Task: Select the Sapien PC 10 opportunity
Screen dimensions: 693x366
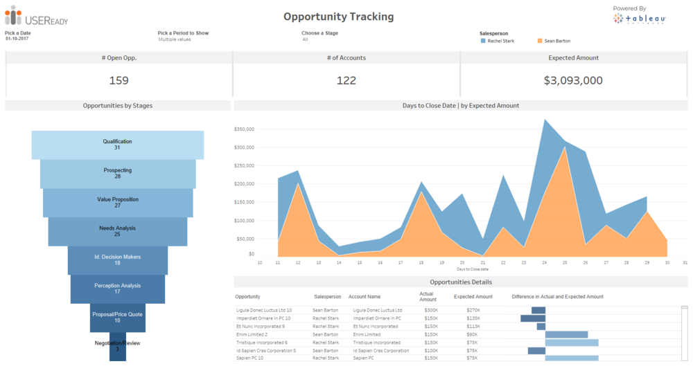Action: coord(249,358)
